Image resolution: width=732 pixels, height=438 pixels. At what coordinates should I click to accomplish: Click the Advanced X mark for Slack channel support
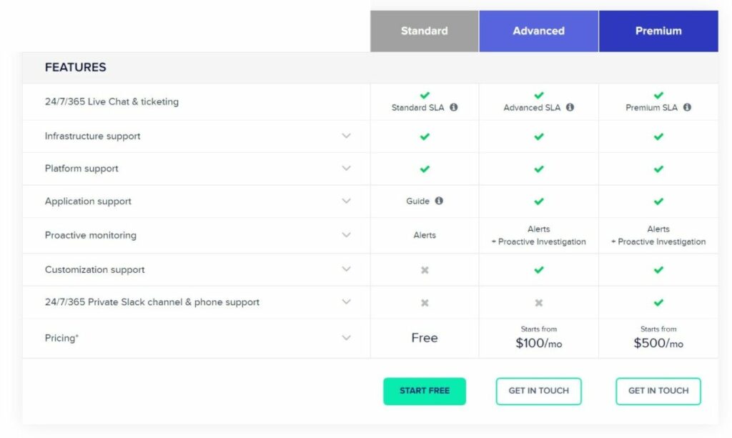[539, 303]
